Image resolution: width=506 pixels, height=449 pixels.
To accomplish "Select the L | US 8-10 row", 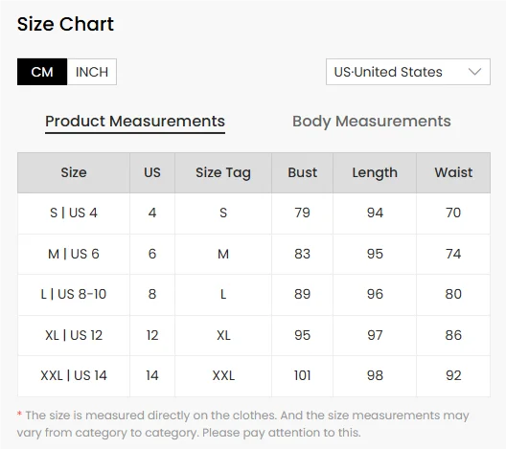I will 254,295.
